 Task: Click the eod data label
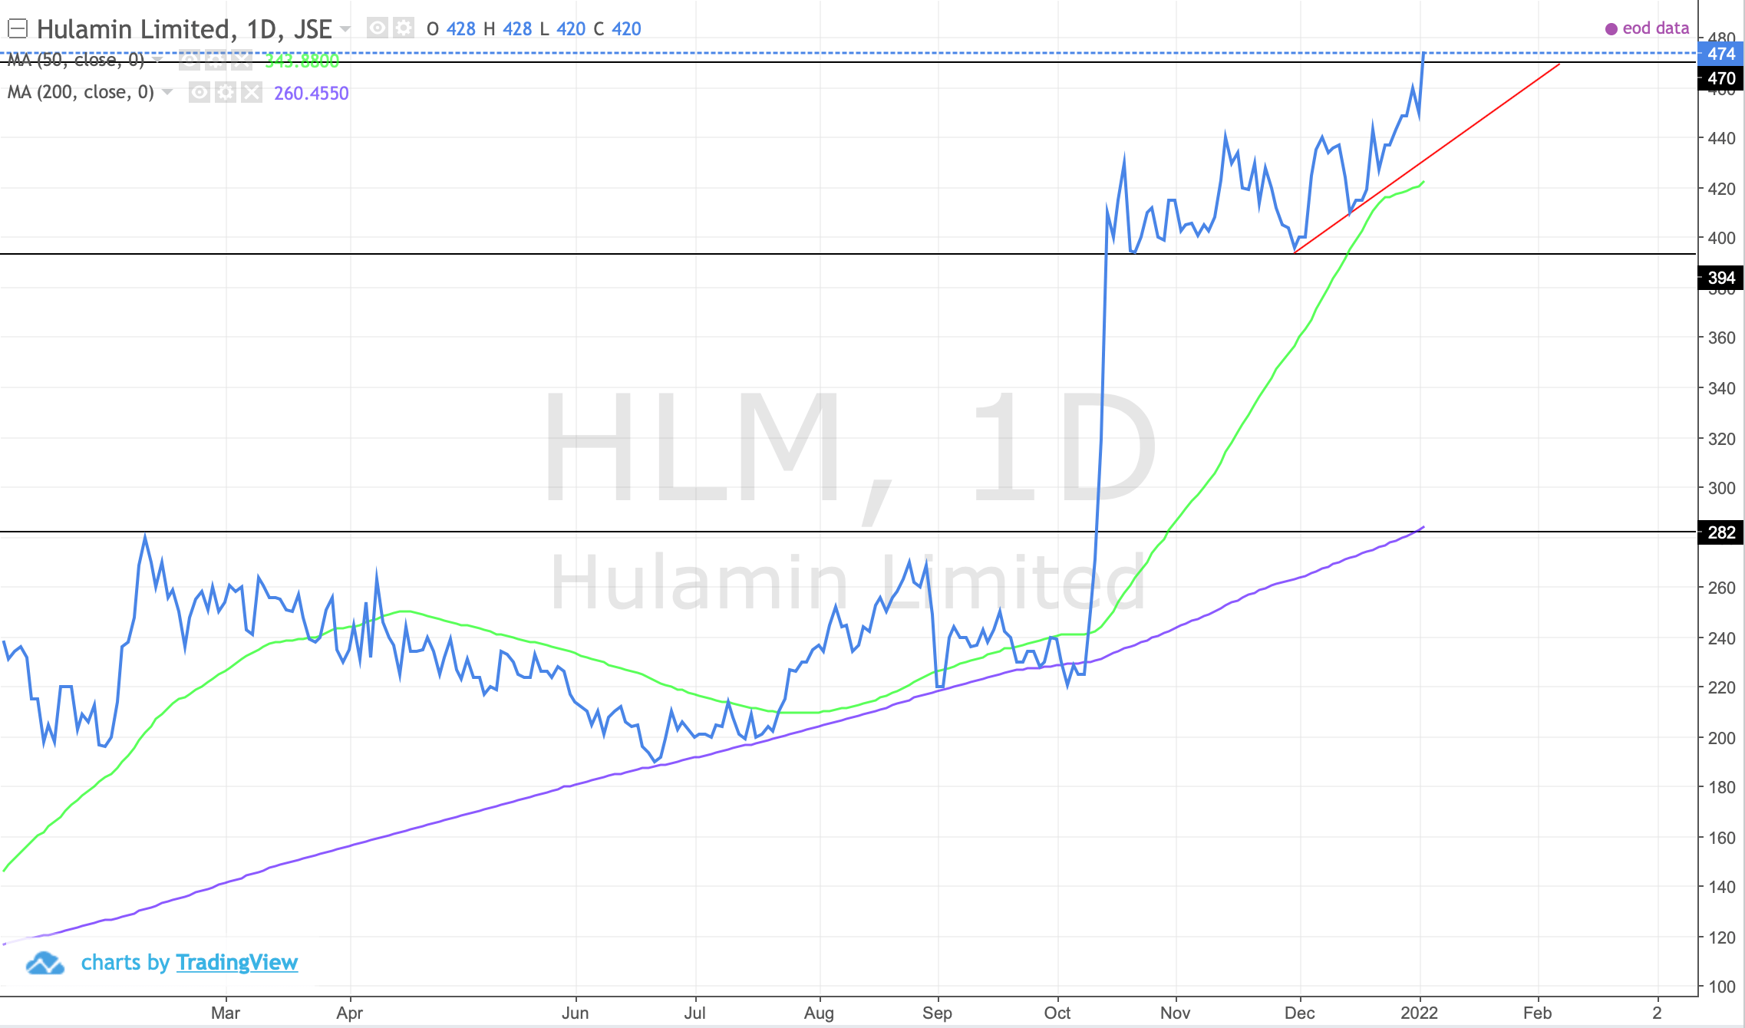1655,28
